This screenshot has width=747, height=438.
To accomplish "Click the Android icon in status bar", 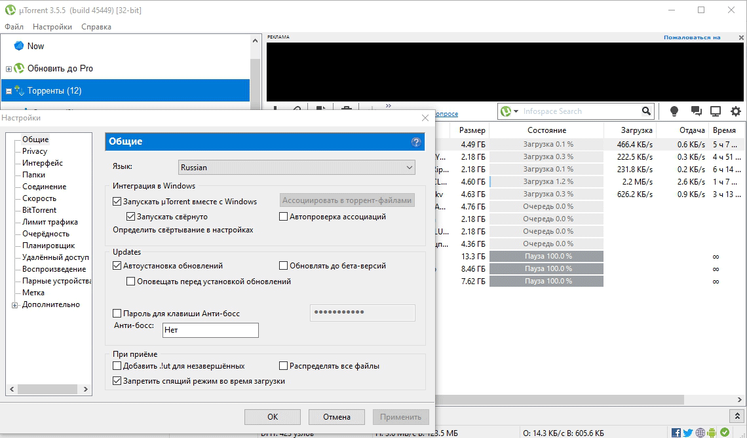I will click(712, 432).
